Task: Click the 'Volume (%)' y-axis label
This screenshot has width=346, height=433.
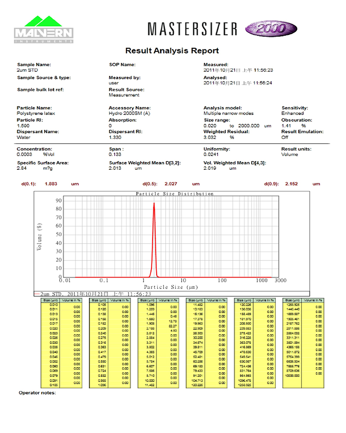Action: [x=39, y=237]
